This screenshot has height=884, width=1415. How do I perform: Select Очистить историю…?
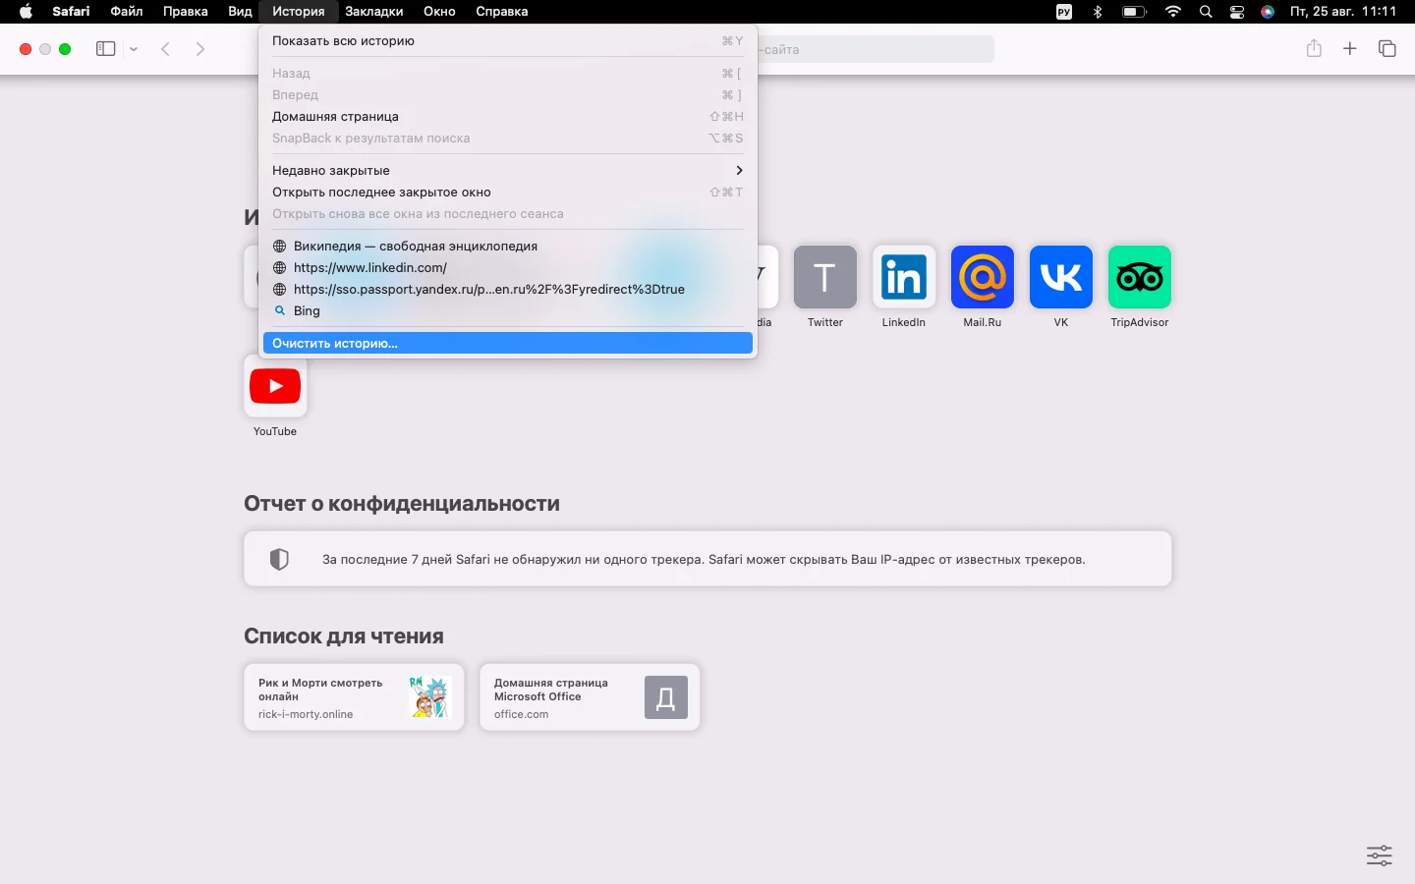click(x=508, y=344)
